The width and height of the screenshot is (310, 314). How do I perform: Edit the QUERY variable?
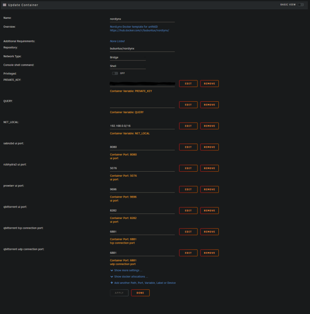pyautogui.click(x=188, y=105)
